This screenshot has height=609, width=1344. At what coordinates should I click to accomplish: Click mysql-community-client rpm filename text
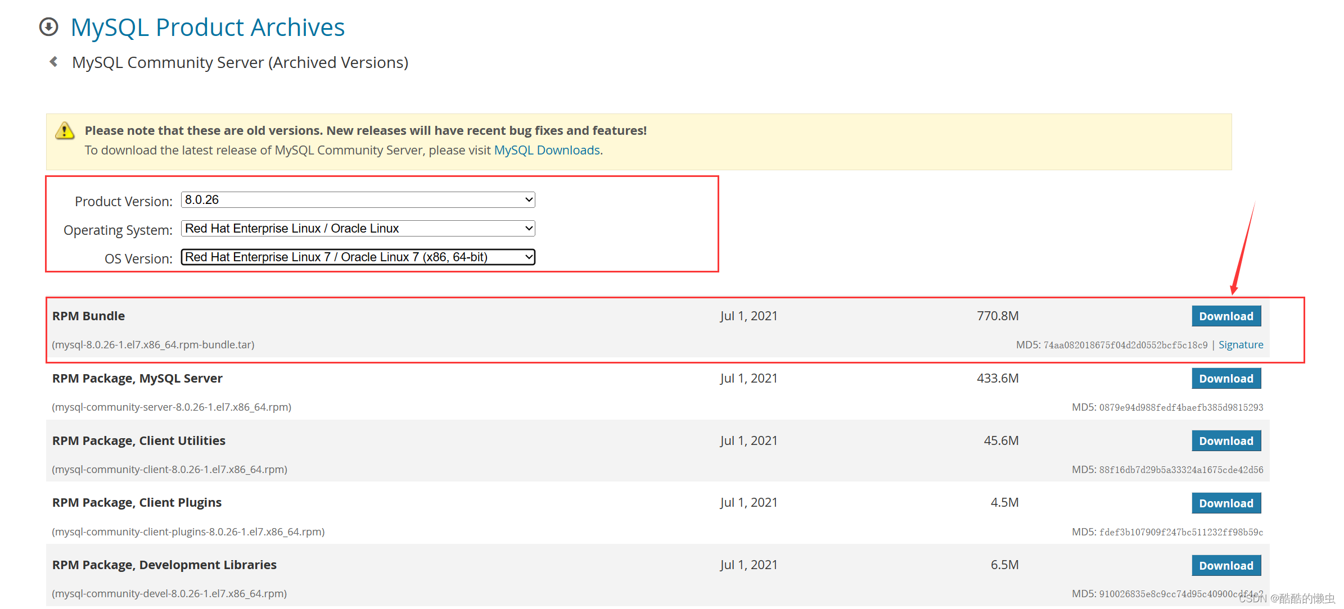(169, 470)
